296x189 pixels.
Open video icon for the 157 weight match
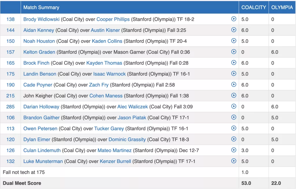pos(234,52)
